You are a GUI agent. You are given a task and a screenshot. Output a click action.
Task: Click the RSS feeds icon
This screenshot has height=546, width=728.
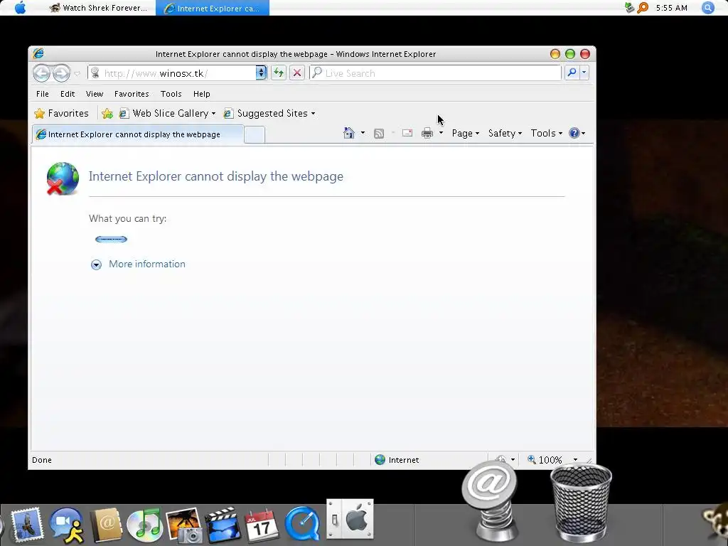(x=379, y=134)
